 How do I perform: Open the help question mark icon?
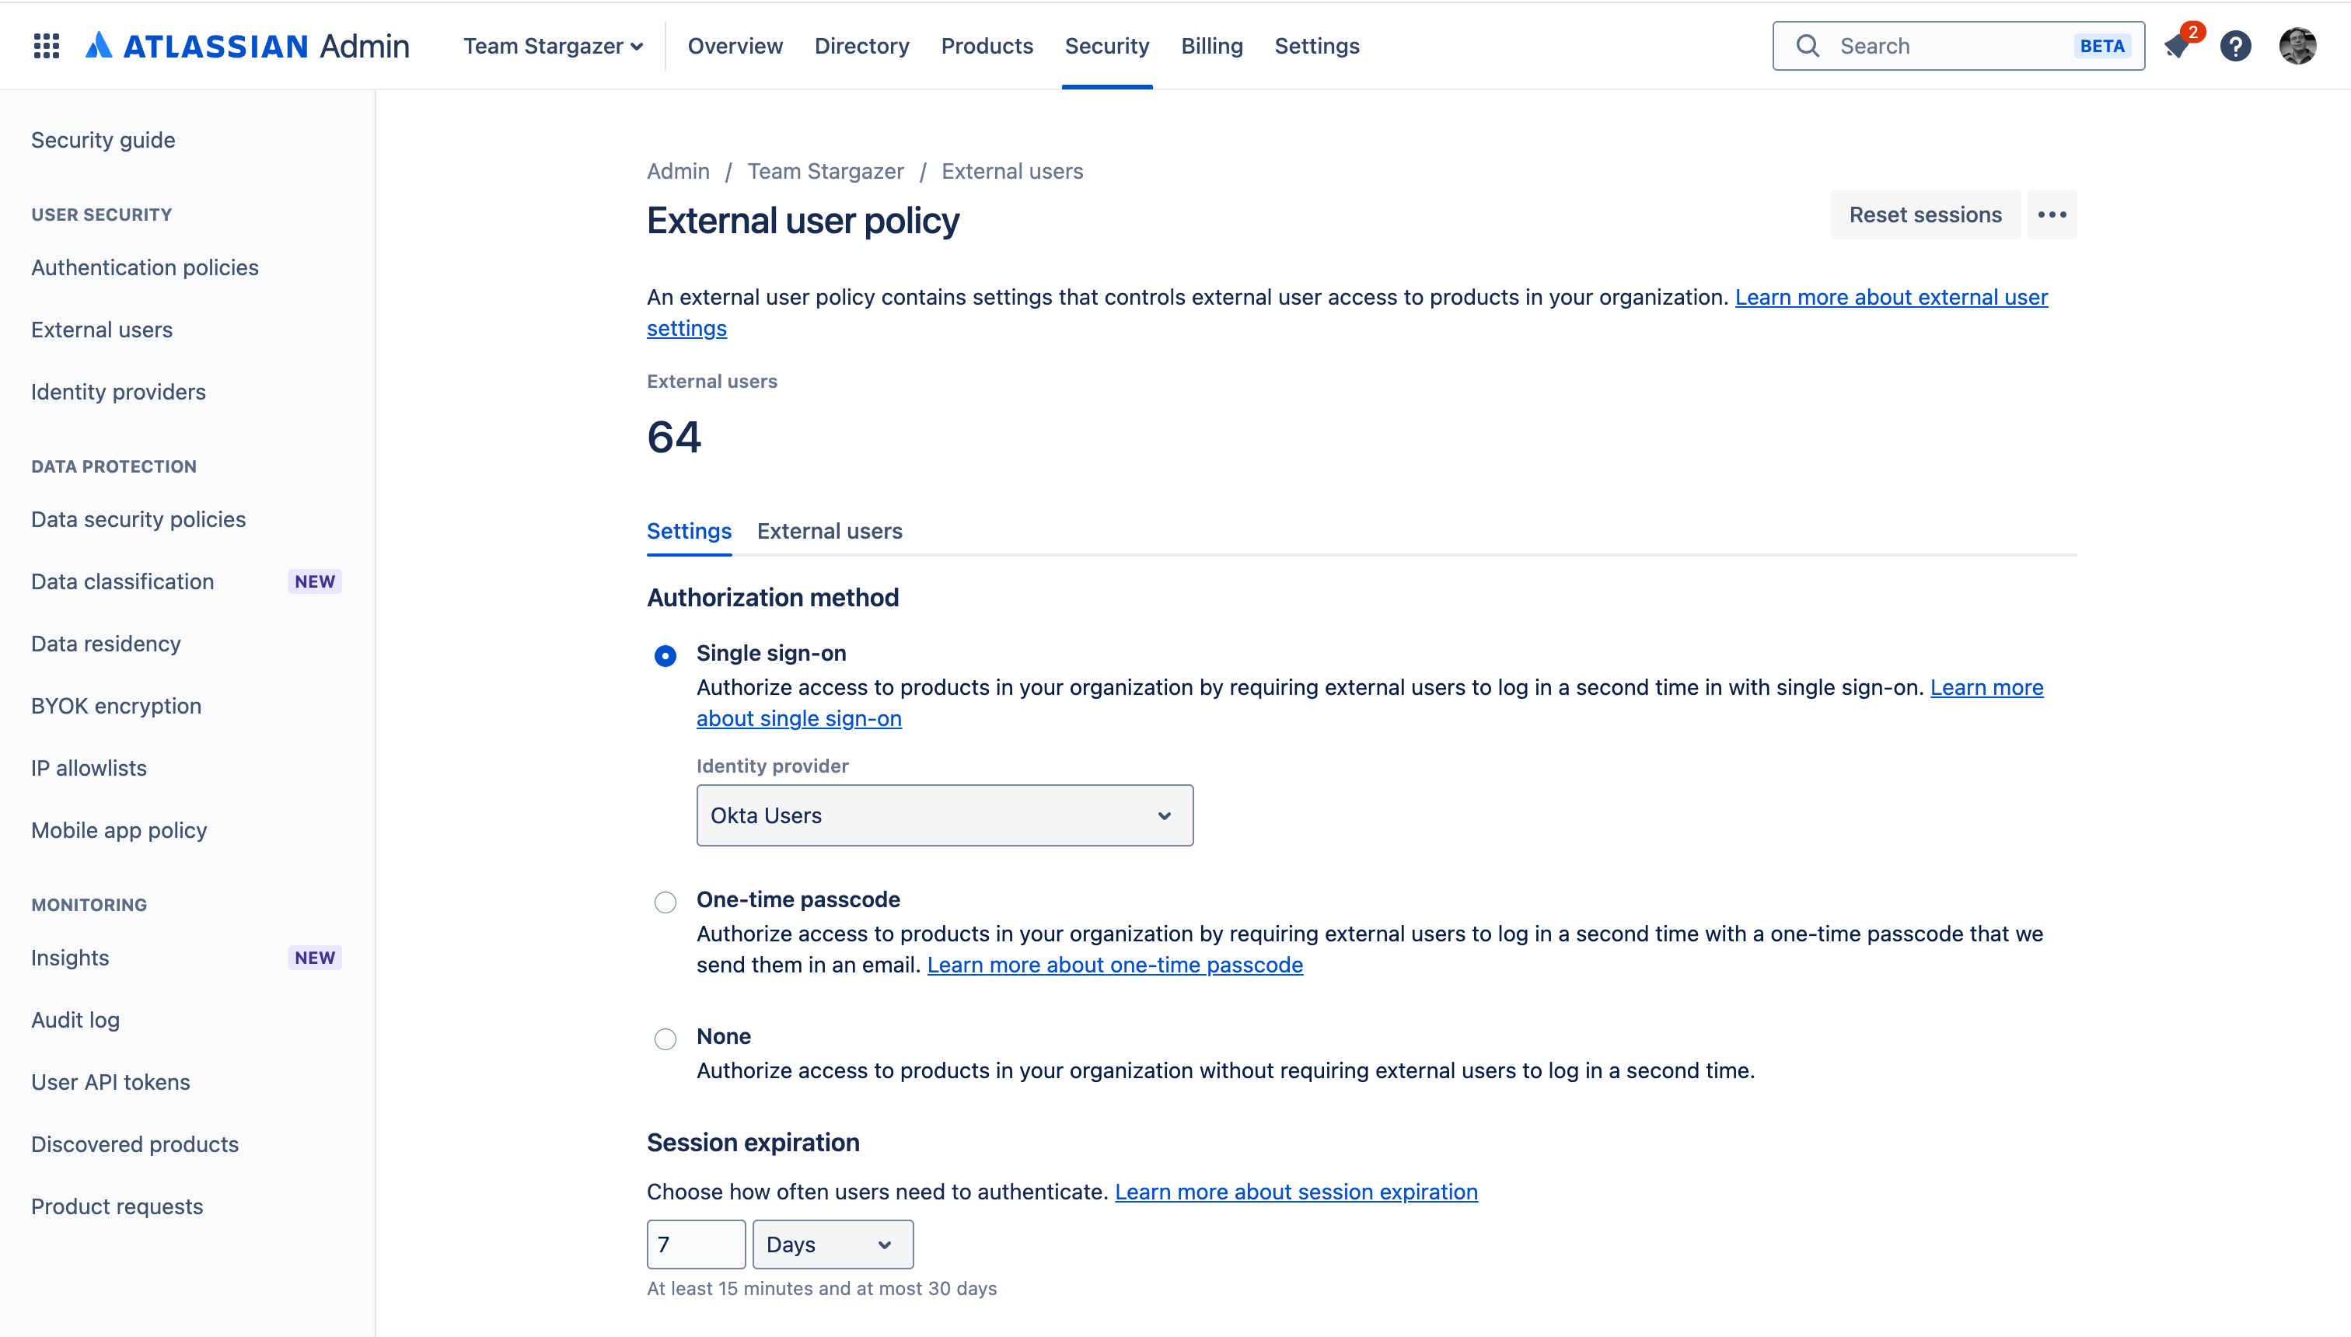pos(2237,45)
